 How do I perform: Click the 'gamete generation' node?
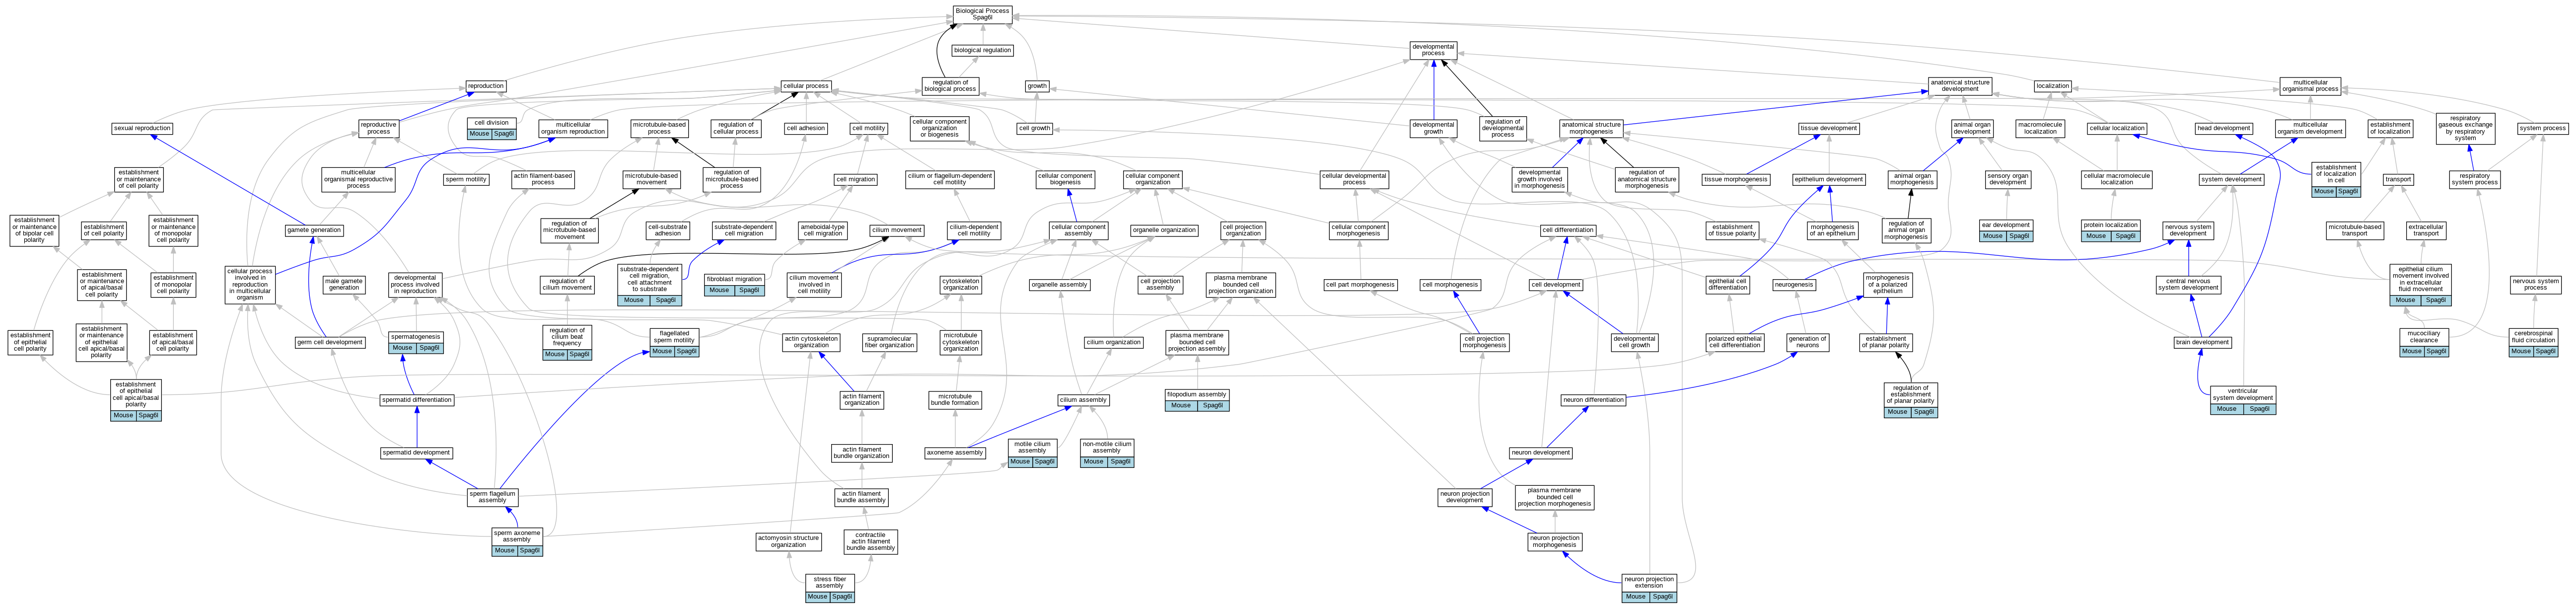tap(314, 230)
